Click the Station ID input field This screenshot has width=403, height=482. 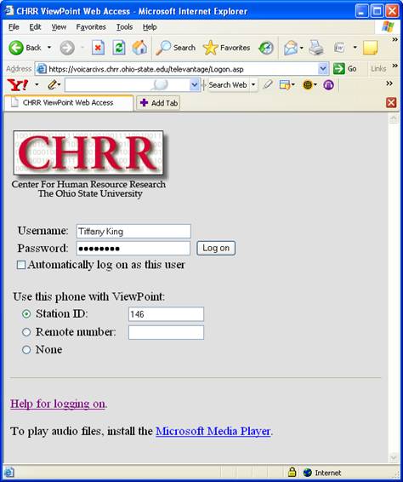[166, 314]
